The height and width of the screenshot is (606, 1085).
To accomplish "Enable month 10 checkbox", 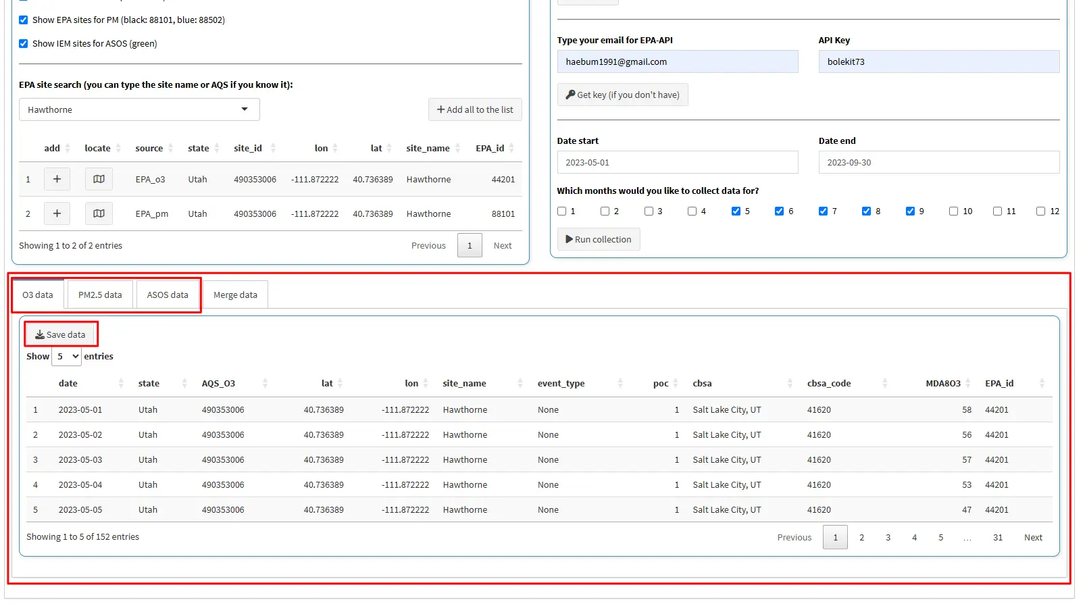I will [953, 211].
